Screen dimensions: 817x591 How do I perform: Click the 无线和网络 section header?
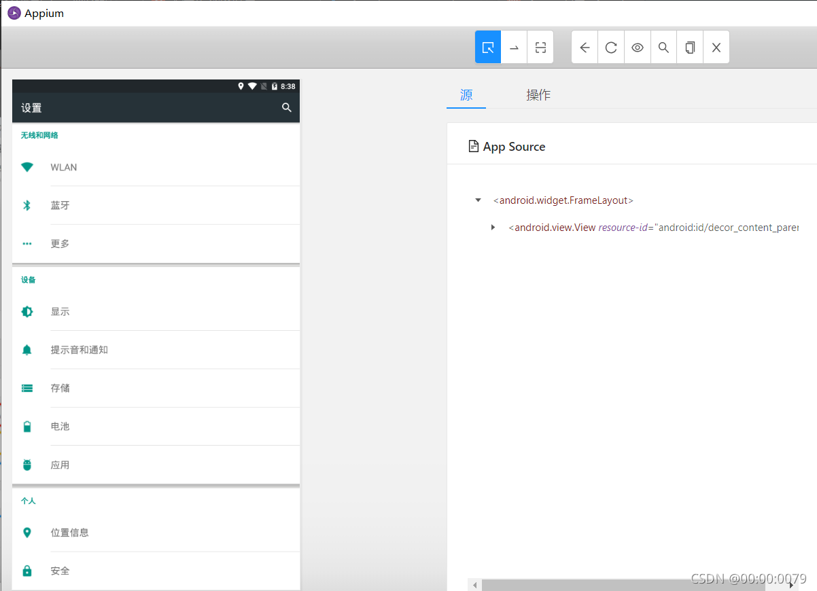pyautogui.click(x=39, y=135)
